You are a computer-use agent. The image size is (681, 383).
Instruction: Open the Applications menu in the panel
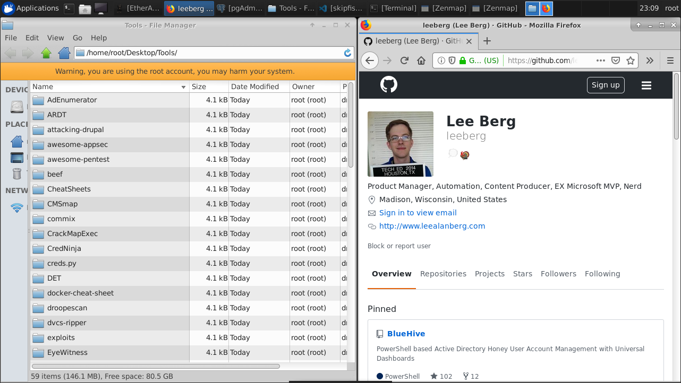pos(31,8)
